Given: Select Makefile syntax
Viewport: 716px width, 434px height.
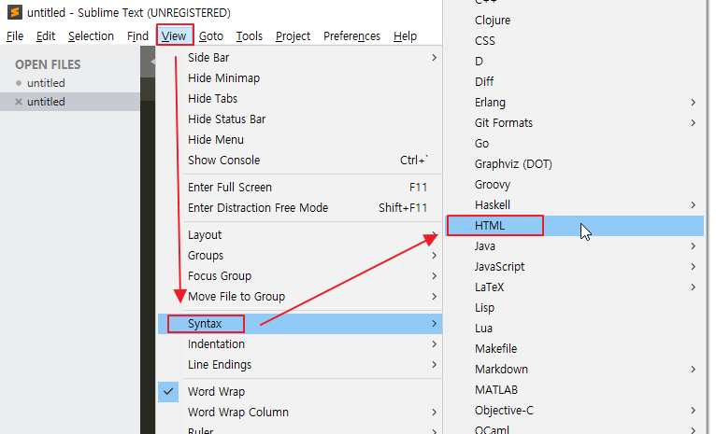Looking at the screenshot, I should 575,348.
